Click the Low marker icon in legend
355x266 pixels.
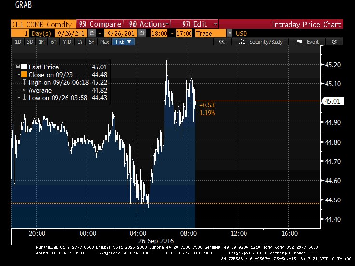tap(23, 98)
